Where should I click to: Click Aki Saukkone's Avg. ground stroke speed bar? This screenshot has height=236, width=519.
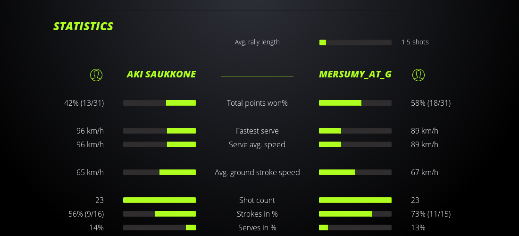point(159,172)
